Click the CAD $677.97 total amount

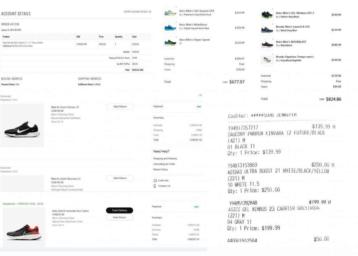[x=234, y=82]
